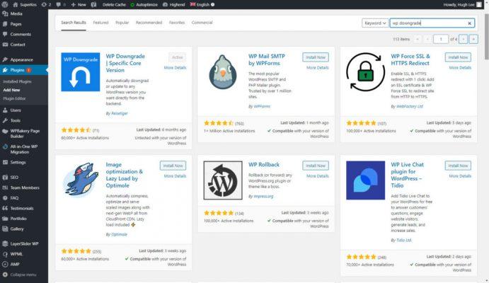This screenshot has width=489, height=283.
Task: Collapse the admin sidebar menu
Action: pos(23,274)
